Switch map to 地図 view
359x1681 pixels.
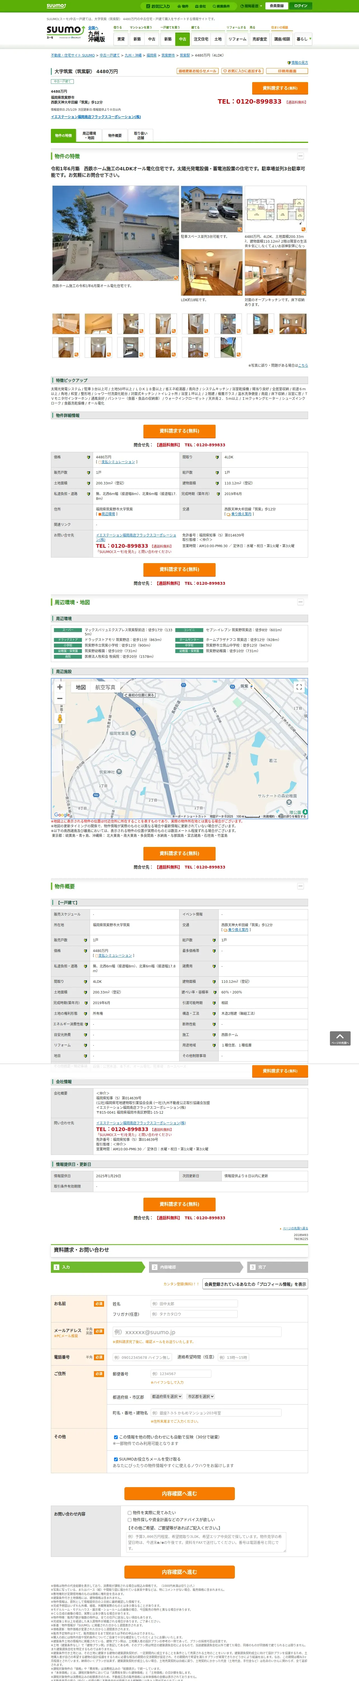[81, 687]
